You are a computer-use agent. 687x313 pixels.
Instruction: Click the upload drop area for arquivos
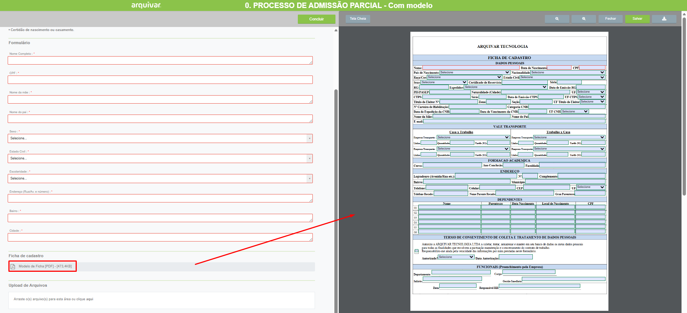[162, 300]
